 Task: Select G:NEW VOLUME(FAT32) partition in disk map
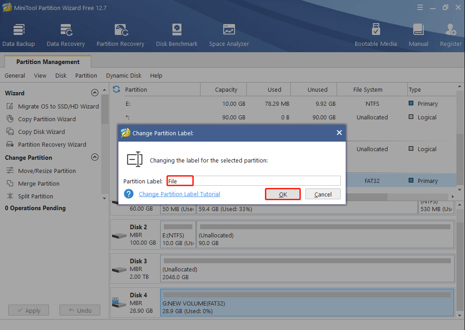[x=307, y=303]
